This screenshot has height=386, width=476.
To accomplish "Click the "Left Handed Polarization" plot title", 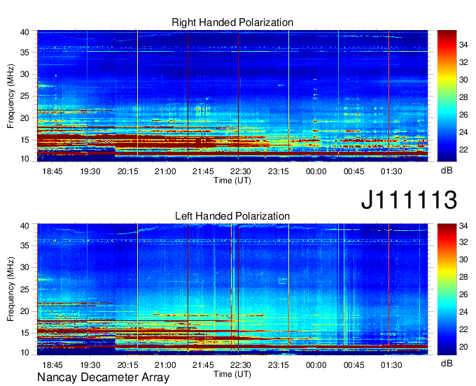I will click(232, 216).
